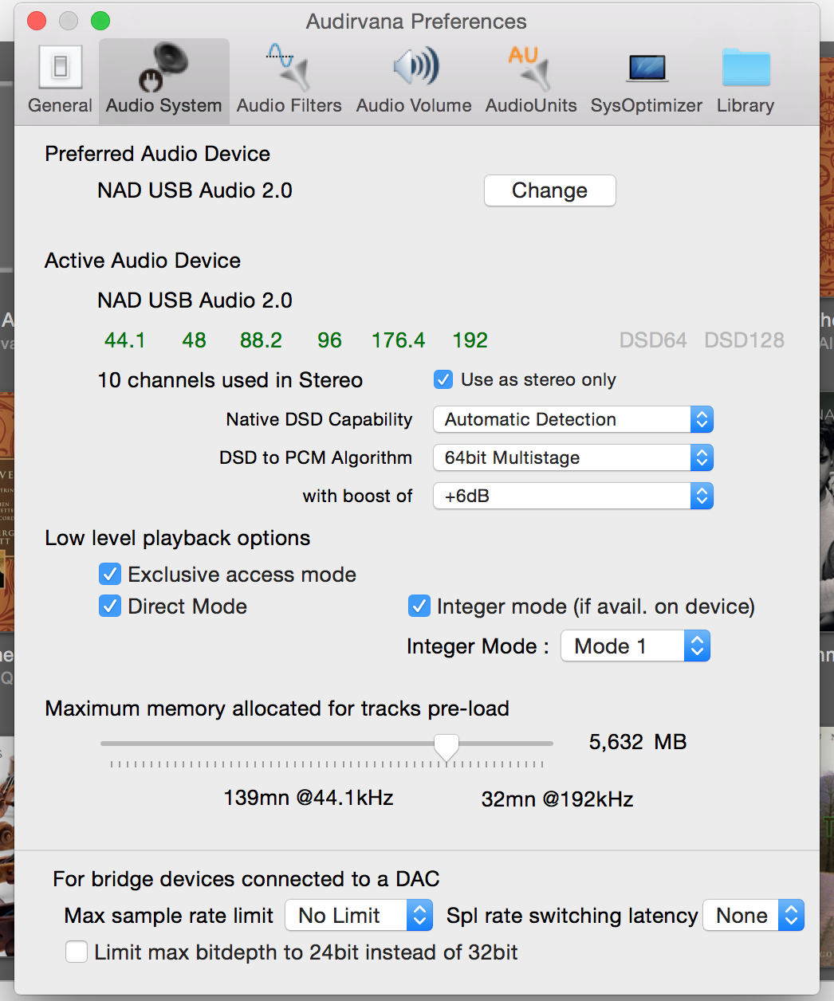Disable Exclusive access mode checkbox

110,574
